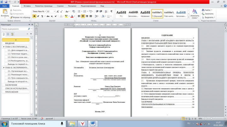The height and width of the screenshot is (127, 227).
Task: Click Change Styles (Изменить стили) icon
Action: coord(195,14)
